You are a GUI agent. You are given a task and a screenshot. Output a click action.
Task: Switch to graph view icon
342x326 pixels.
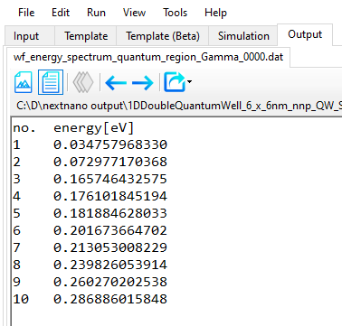[24, 82]
